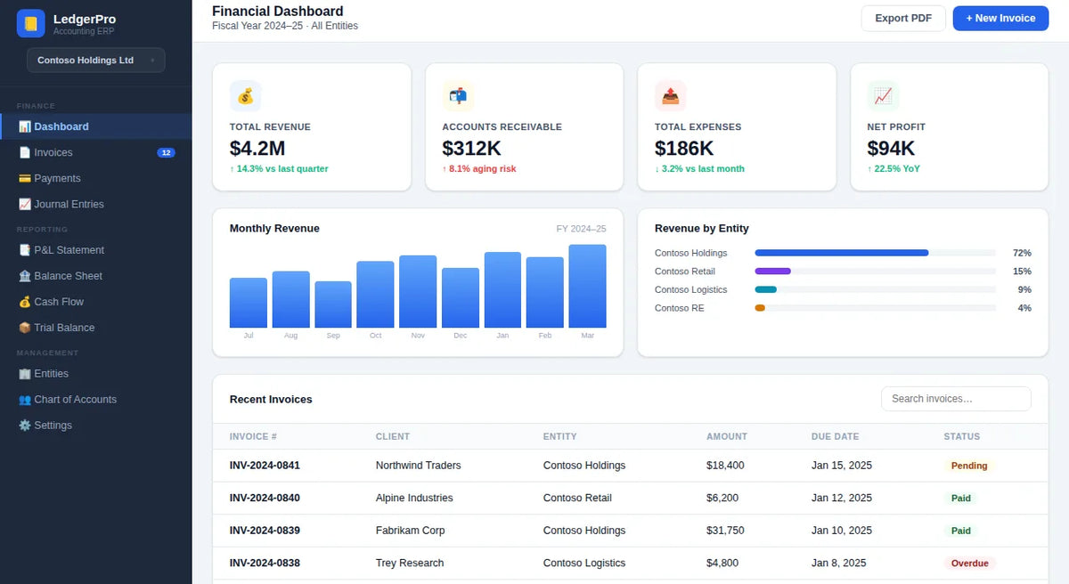Sort by the Amount column header
Screen dimensions: 1069x584
click(x=727, y=436)
